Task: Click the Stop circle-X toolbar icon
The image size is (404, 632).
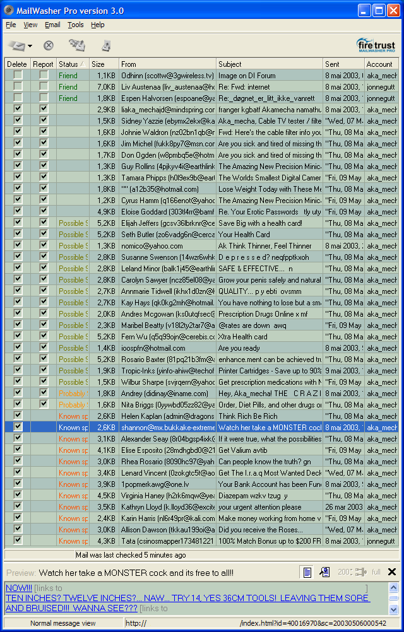Action: tap(49, 46)
